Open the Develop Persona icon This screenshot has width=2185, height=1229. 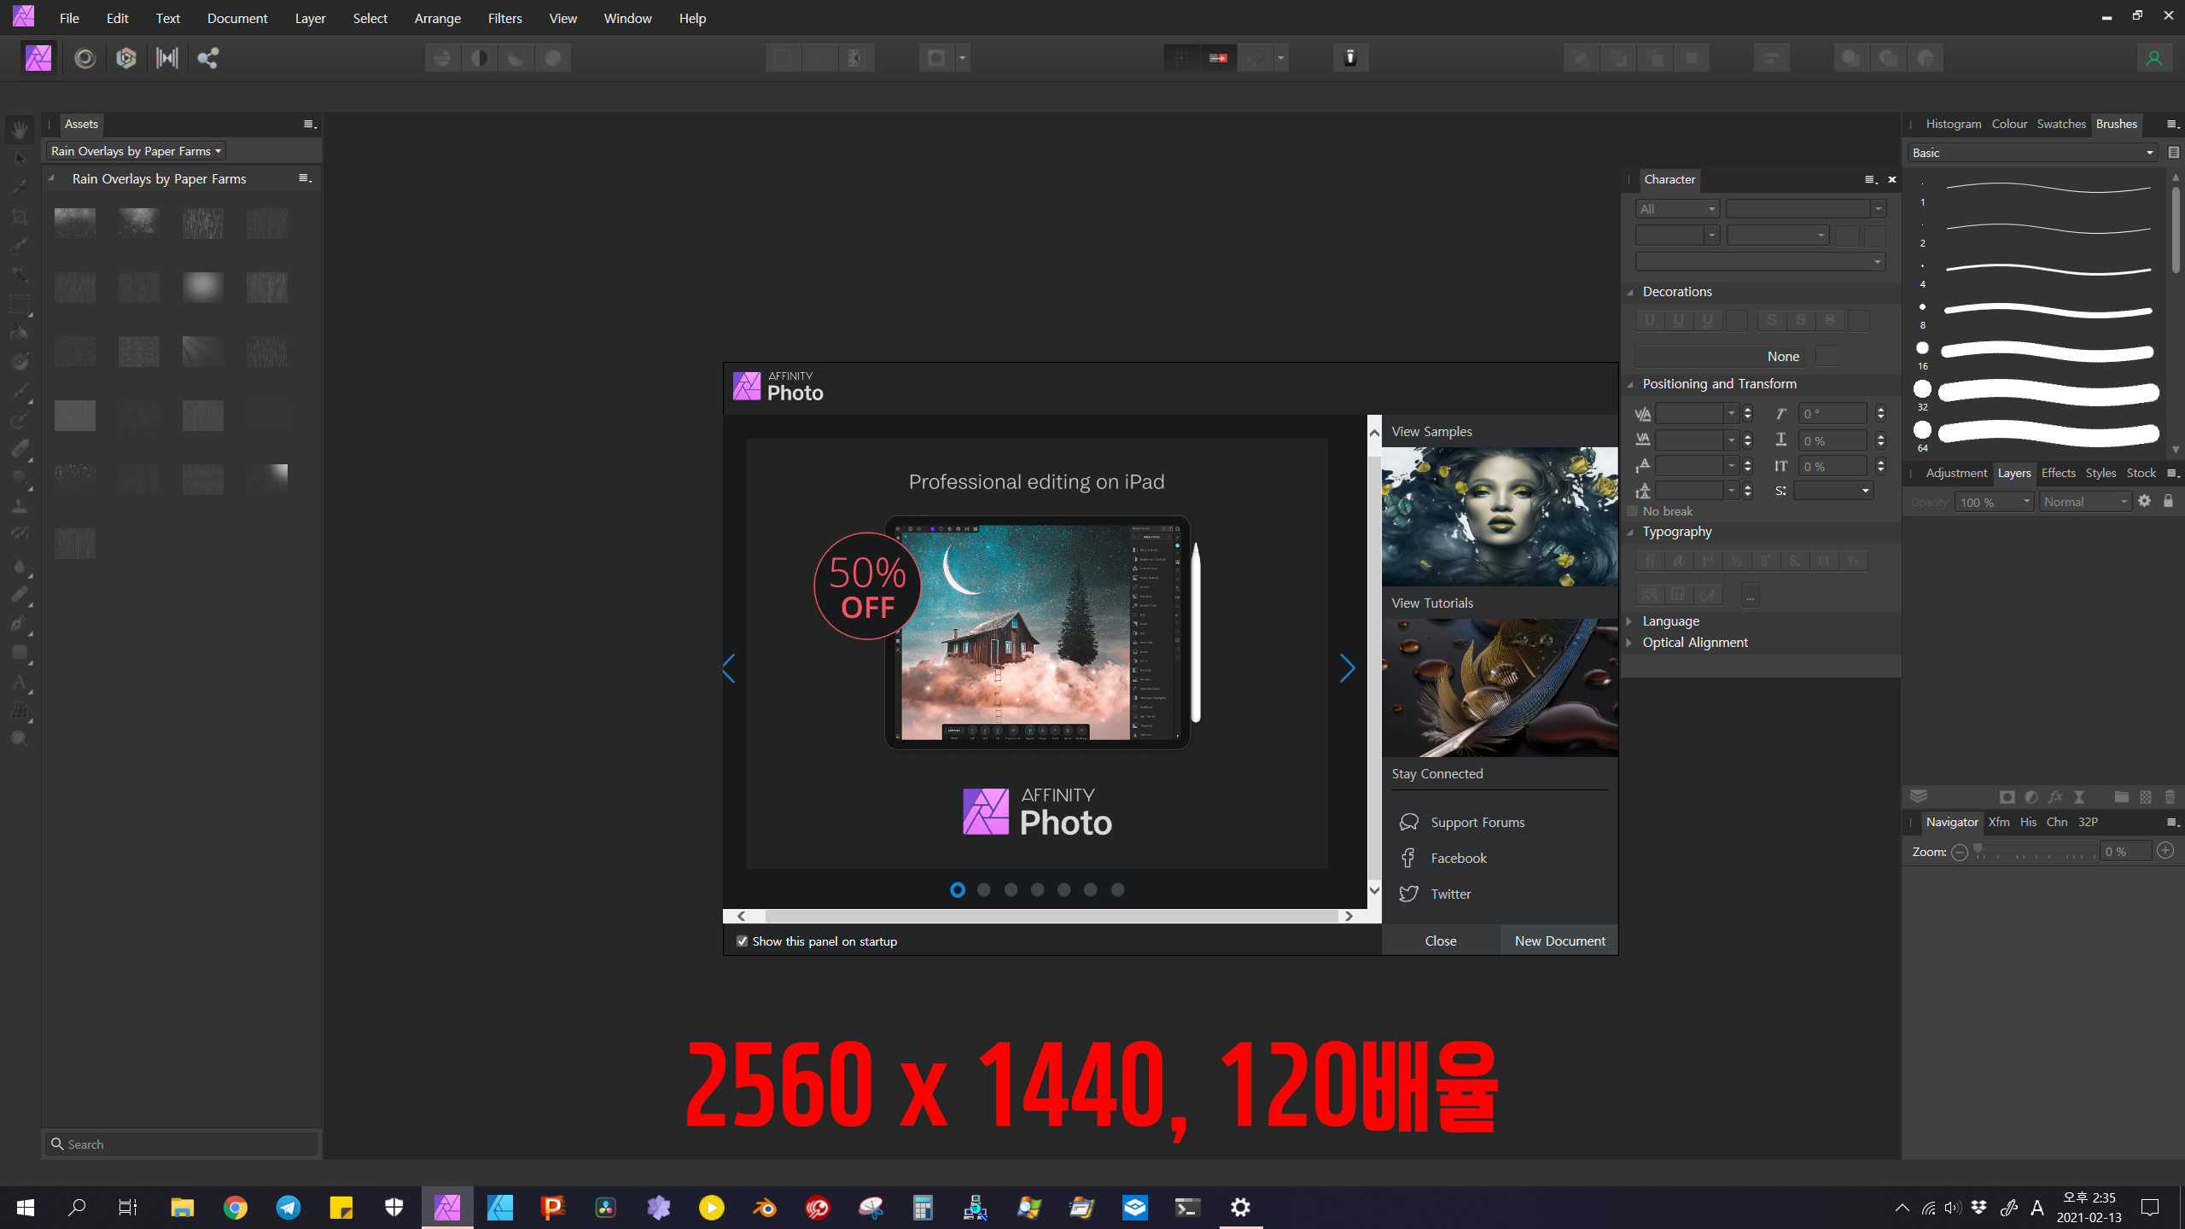125,58
